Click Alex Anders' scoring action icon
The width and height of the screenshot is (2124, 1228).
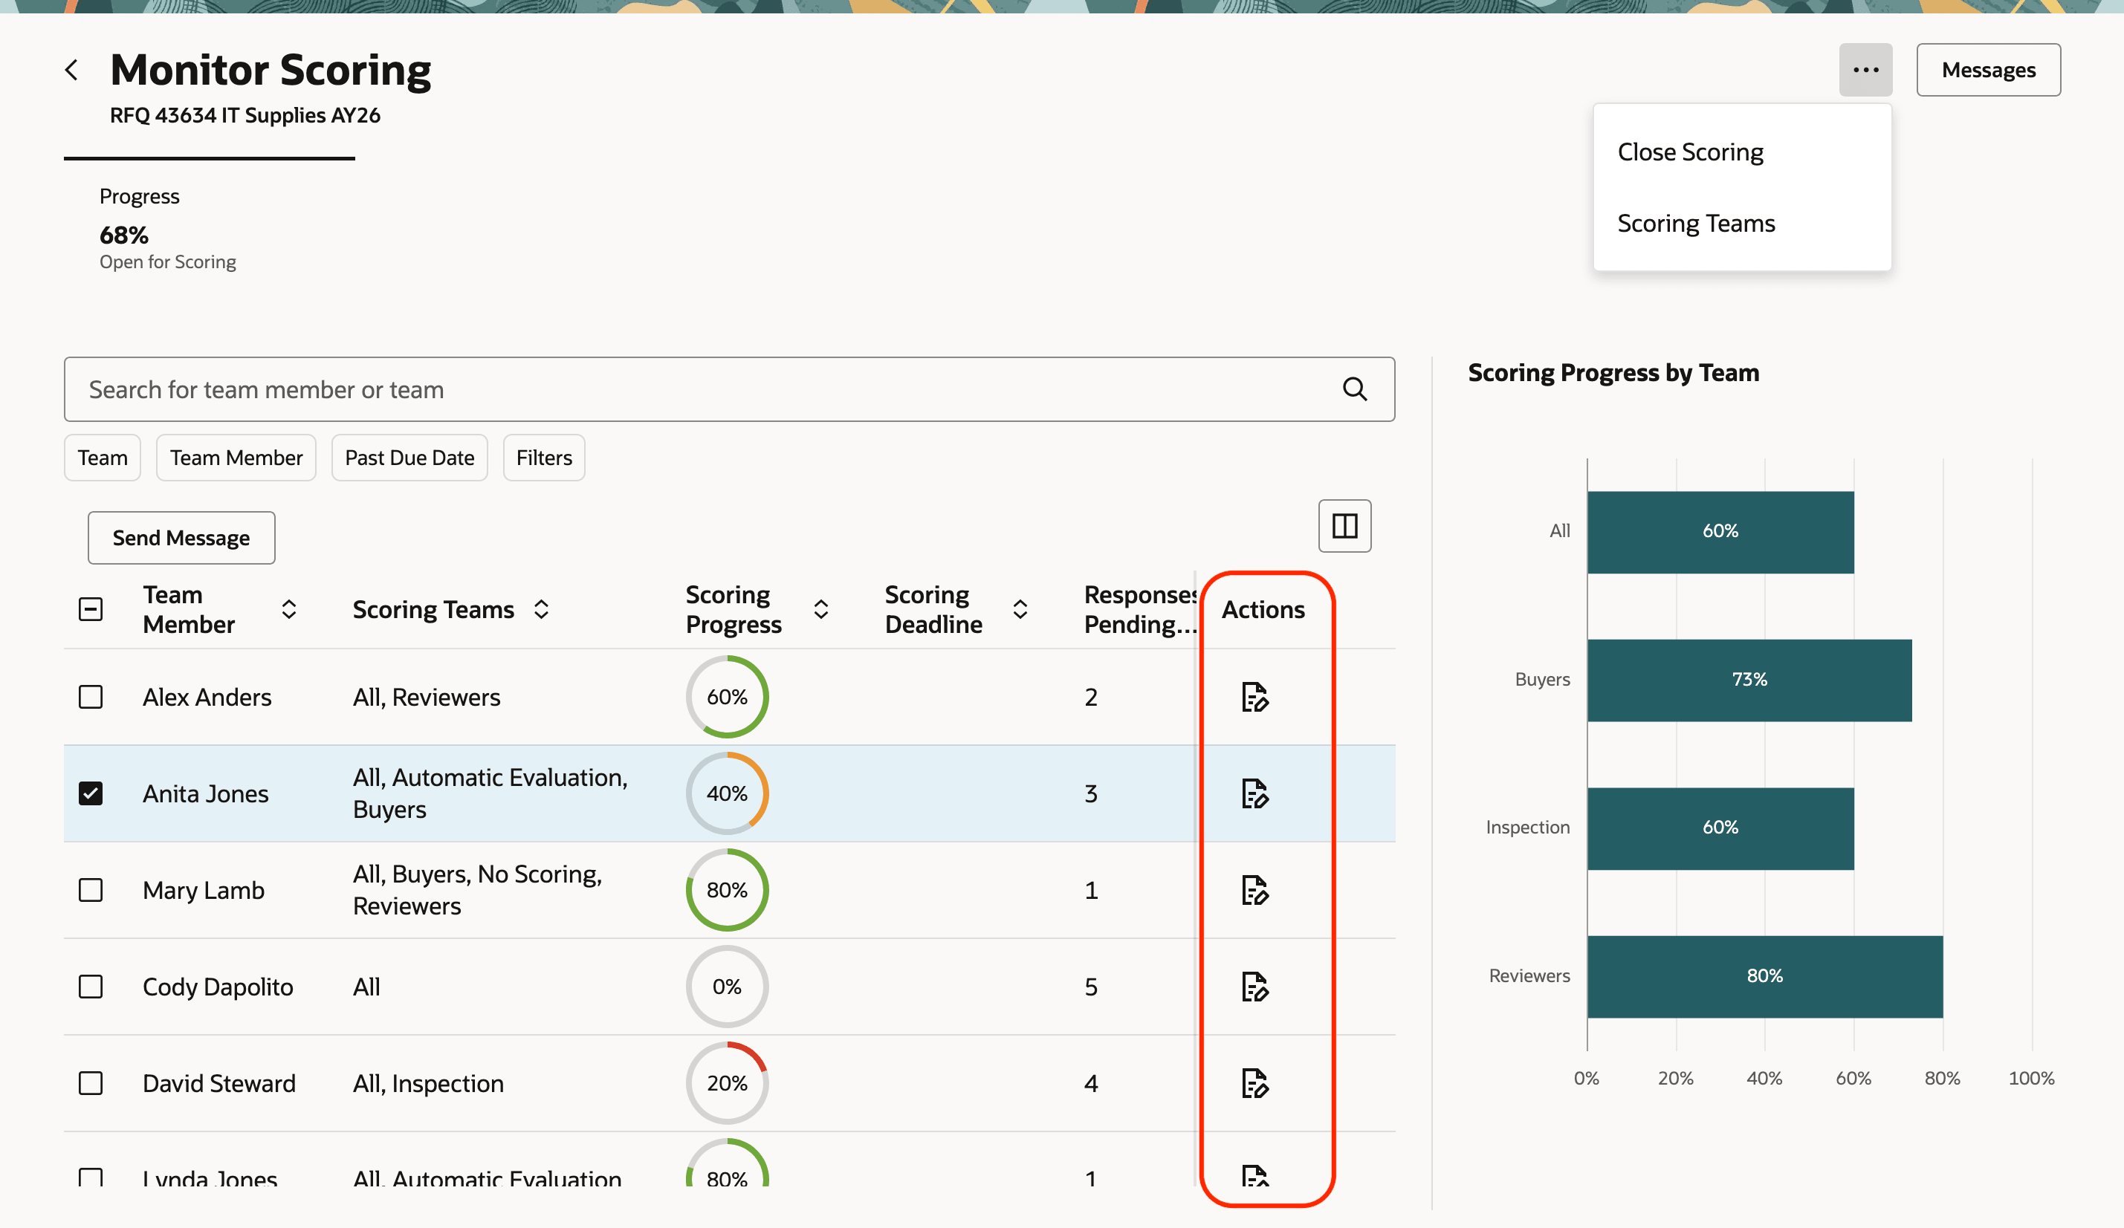1254,698
